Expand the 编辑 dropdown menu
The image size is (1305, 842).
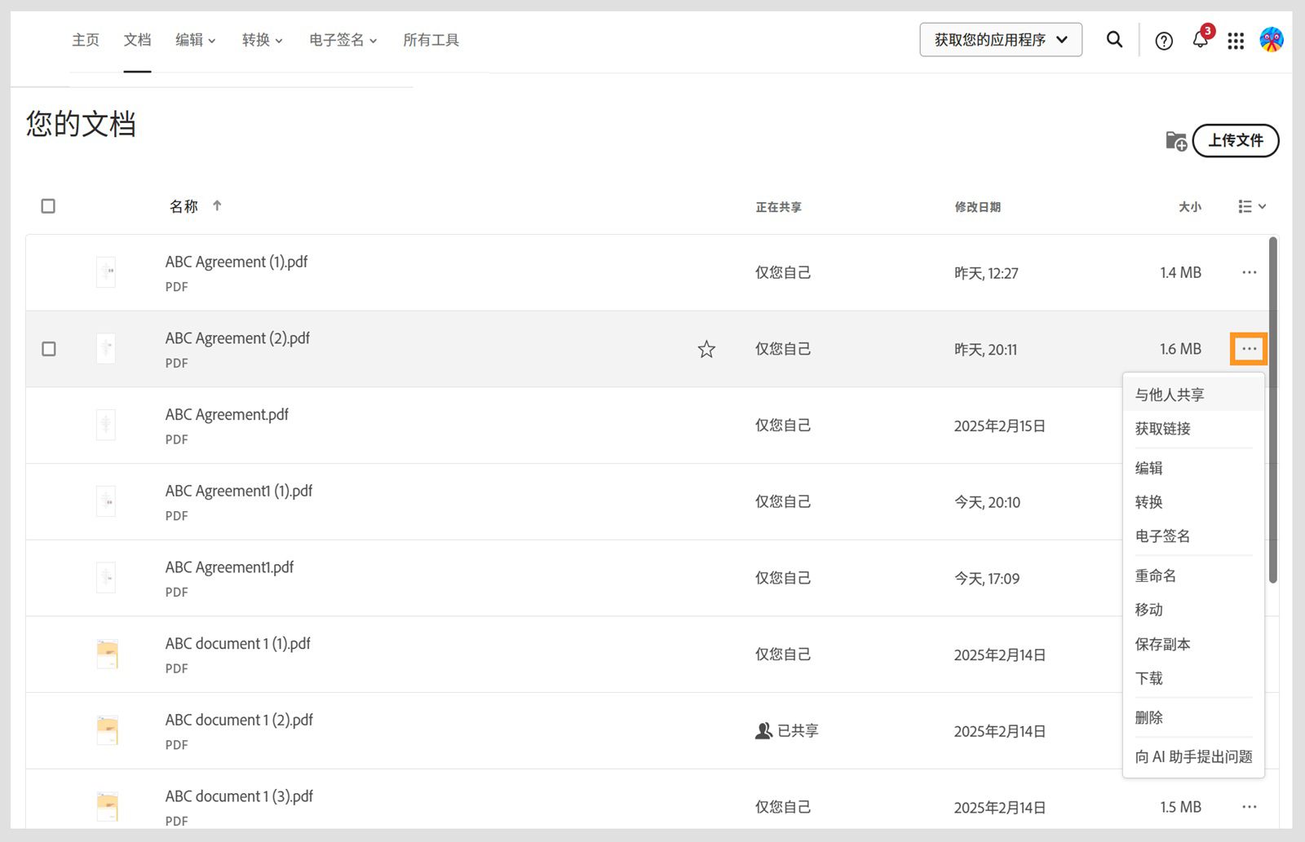tap(195, 40)
